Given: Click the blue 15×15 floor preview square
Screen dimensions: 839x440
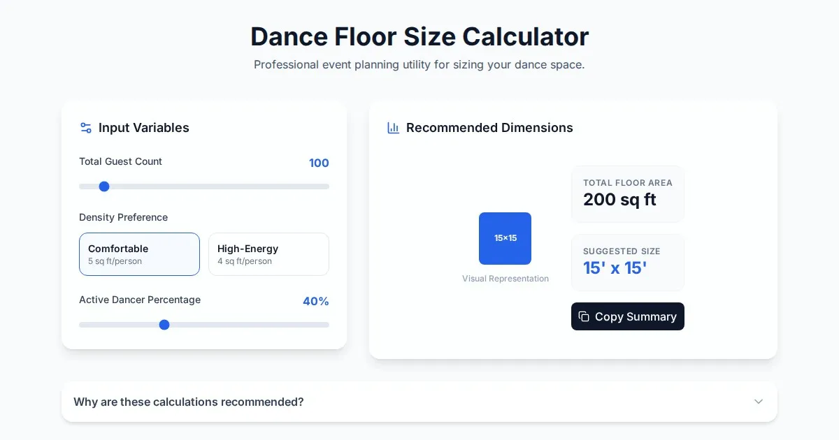Looking at the screenshot, I should pyautogui.click(x=505, y=238).
